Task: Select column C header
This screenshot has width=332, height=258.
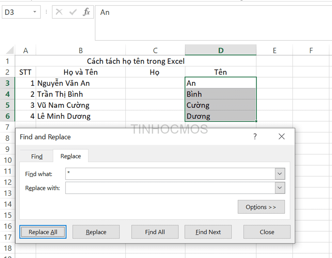Action: pyautogui.click(x=155, y=50)
